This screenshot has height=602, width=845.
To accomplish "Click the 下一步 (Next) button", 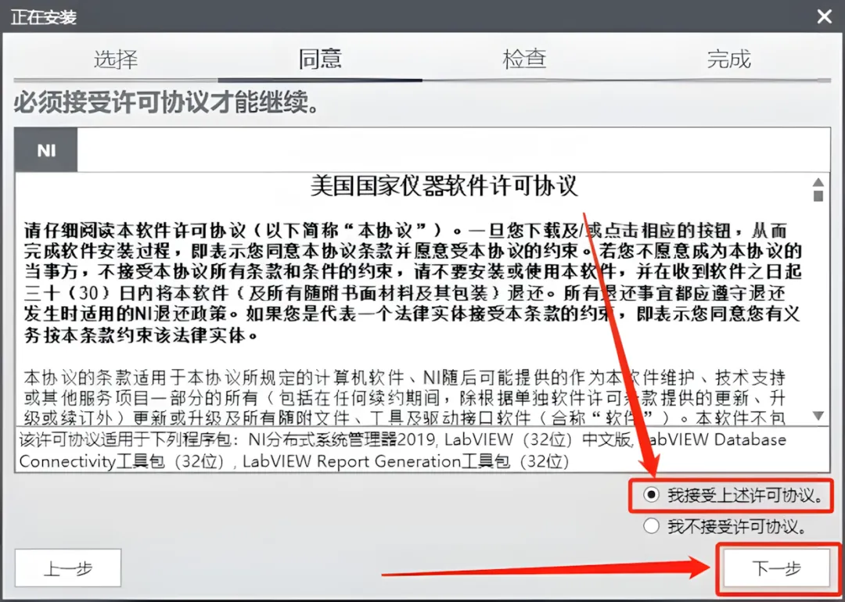I will pos(776,568).
